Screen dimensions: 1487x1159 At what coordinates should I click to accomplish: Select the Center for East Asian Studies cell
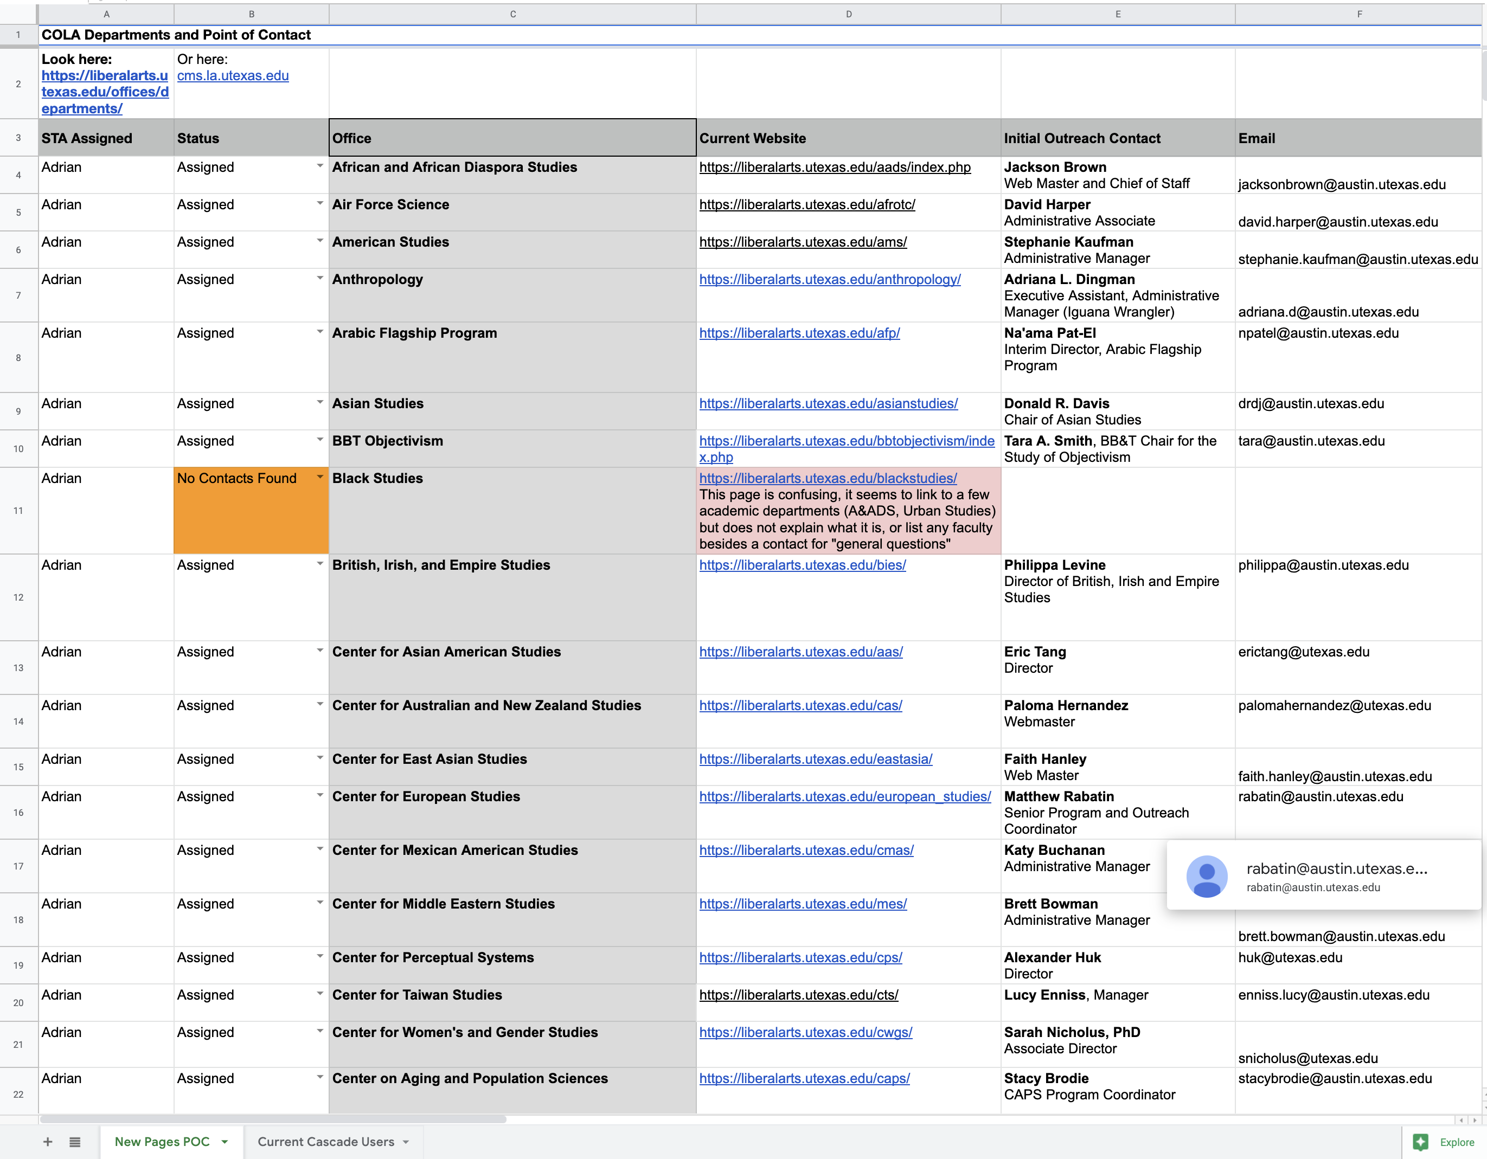[512, 767]
